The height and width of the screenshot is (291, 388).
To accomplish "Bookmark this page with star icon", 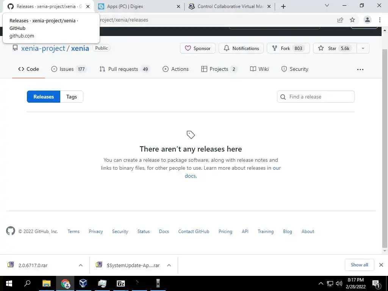I will (x=352, y=20).
